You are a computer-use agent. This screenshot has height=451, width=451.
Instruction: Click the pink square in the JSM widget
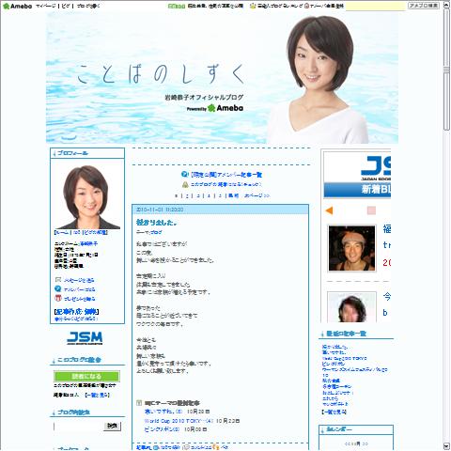(371, 210)
